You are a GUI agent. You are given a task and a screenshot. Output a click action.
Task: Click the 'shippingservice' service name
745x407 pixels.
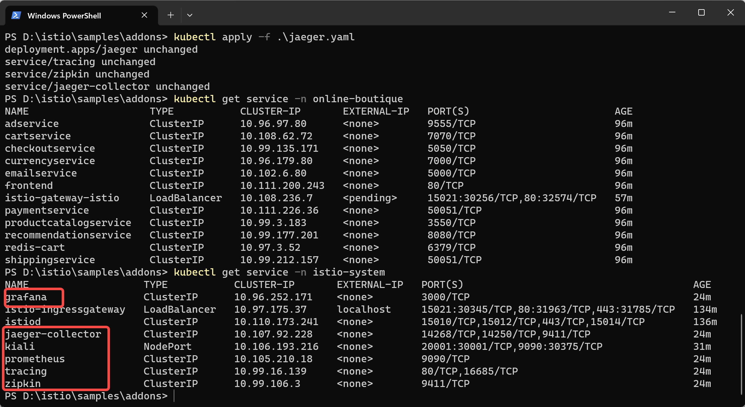point(50,260)
